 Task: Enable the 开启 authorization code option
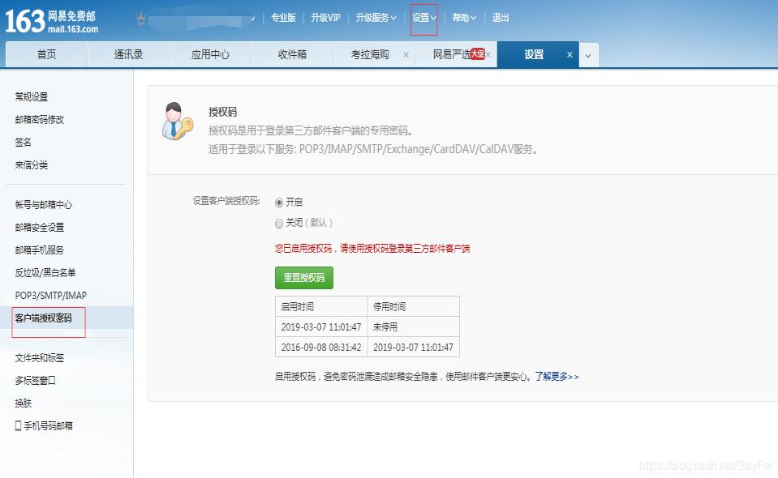(277, 203)
